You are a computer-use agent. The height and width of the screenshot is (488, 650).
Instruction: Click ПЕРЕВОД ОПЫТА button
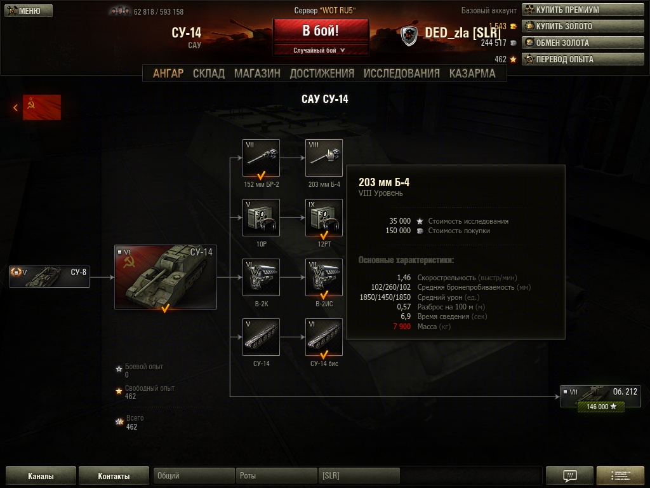tap(583, 59)
